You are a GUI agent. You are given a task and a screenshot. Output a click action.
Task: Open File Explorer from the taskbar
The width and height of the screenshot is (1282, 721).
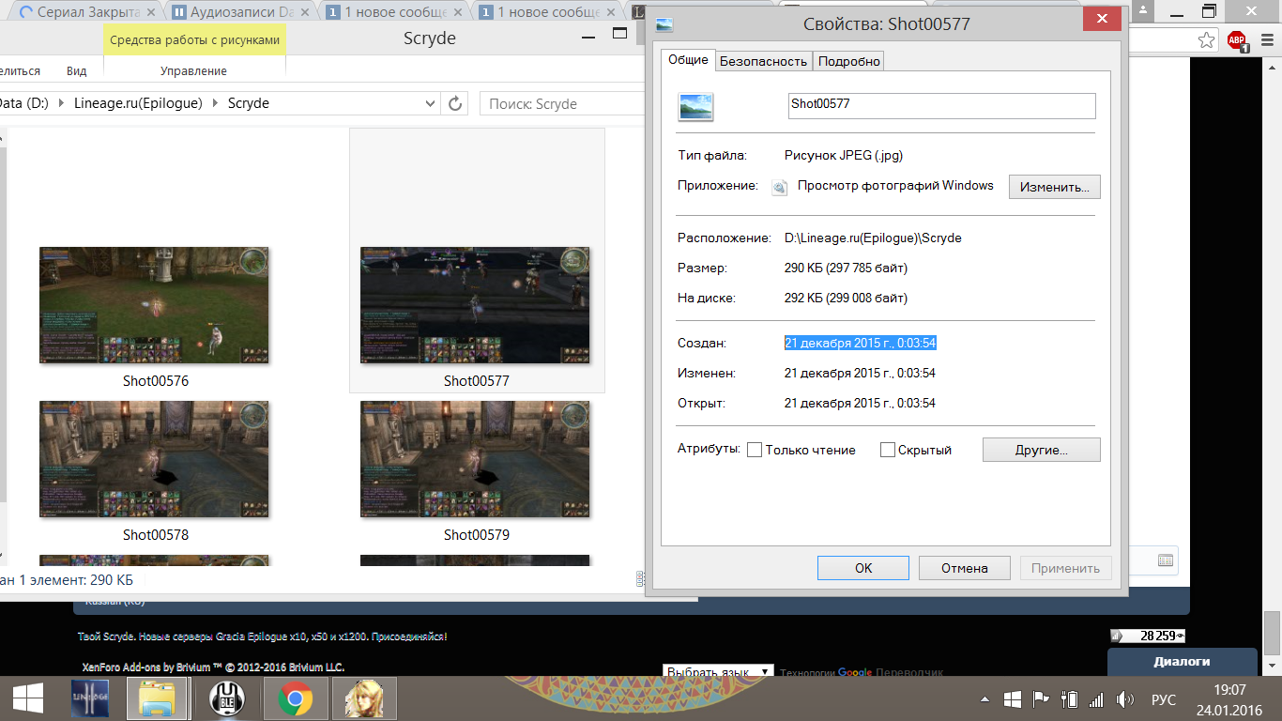coord(158,698)
